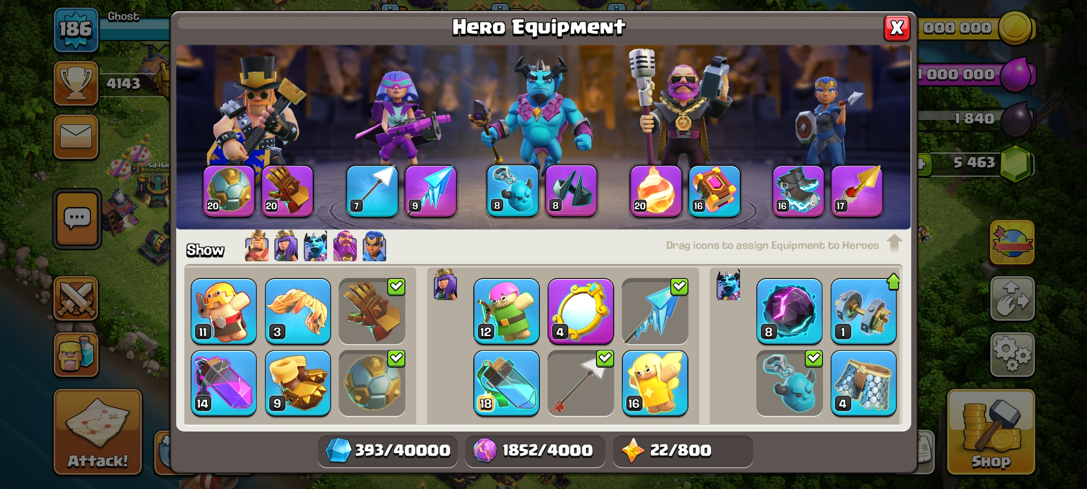Screen dimensions: 1087x489
Task: Click the upgrade-available dumbbell equipment level 1
Action: coord(863,312)
